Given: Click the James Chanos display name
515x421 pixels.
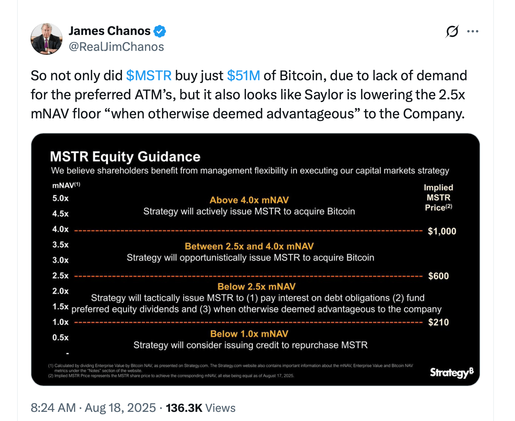Looking at the screenshot, I should pyautogui.click(x=110, y=31).
